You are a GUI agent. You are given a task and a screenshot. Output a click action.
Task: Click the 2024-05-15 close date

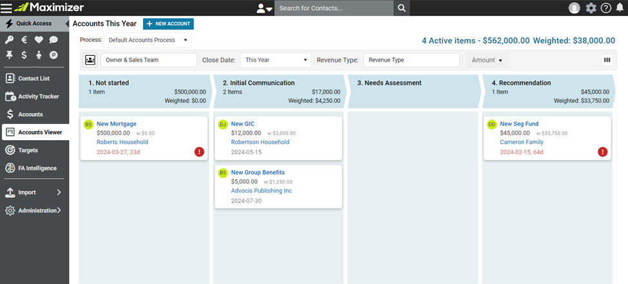pos(246,152)
